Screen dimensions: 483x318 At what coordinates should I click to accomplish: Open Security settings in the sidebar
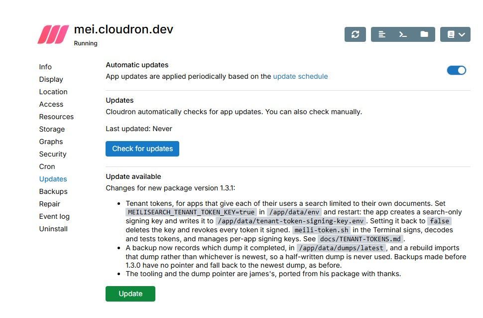click(x=53, y=154)
